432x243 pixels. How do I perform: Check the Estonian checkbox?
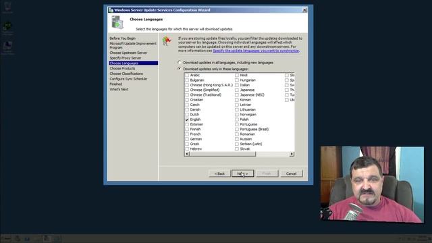tap(187, 124)
